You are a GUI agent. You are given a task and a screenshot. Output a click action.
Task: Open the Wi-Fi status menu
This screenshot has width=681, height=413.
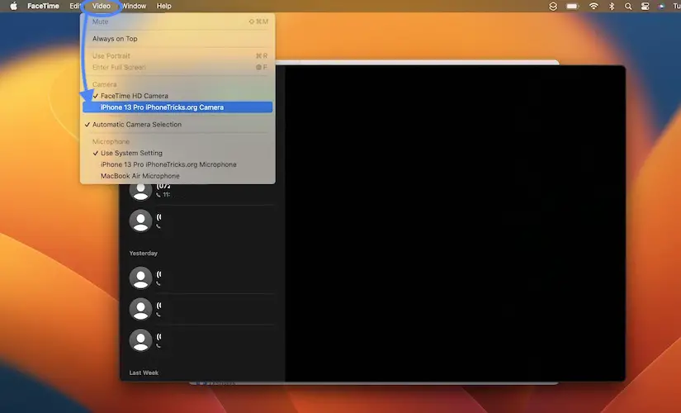[594, 6]
